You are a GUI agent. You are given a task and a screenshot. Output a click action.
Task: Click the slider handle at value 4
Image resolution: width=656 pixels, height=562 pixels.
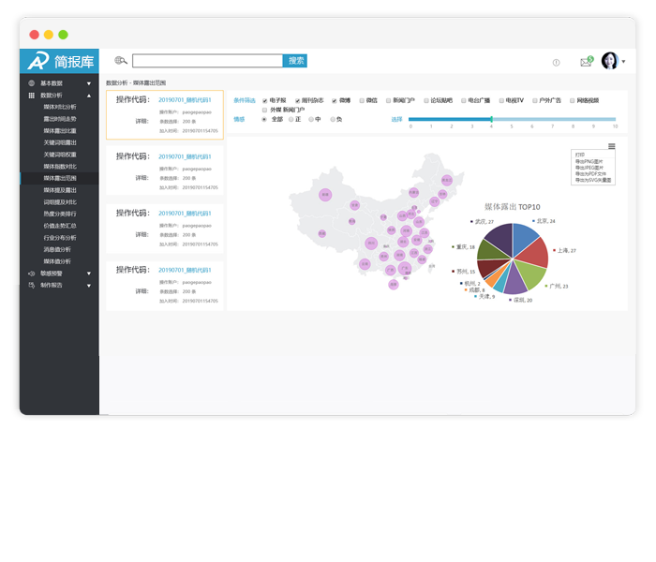click(x=491, y=119)
